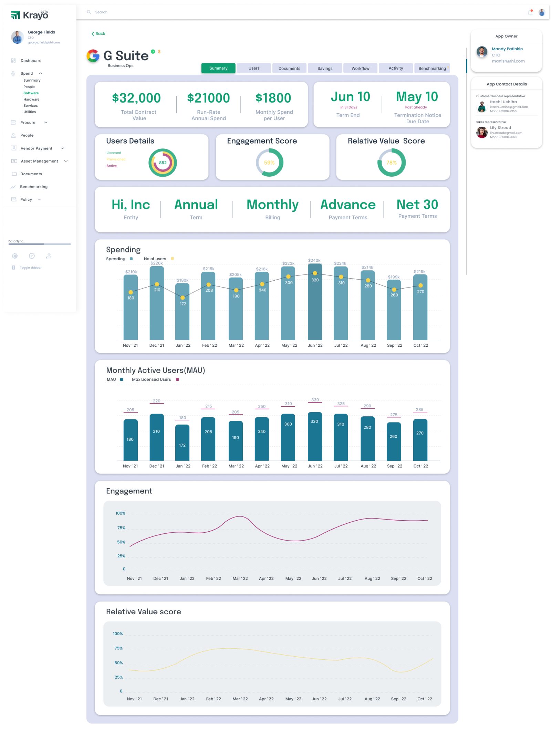Image resolution: width=551 pixels, height=752 pixels.
Task: Click MAU legend swatch
Action: tap(122, 379)
